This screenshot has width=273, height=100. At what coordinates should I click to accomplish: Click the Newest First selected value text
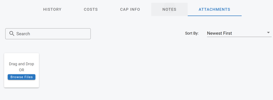point(219,33)
